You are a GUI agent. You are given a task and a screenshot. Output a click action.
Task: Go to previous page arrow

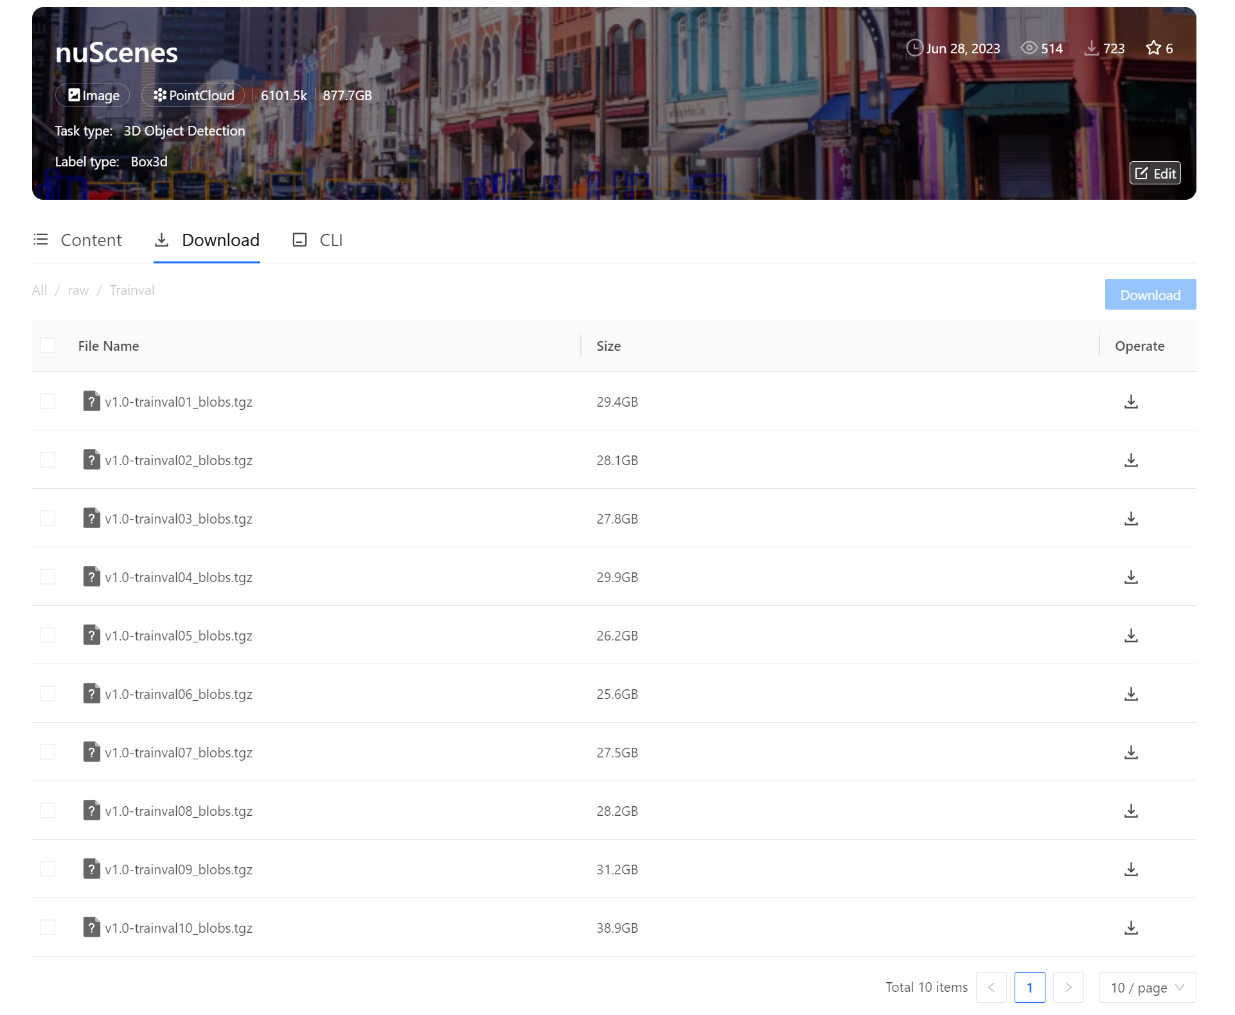click(991, 987)
